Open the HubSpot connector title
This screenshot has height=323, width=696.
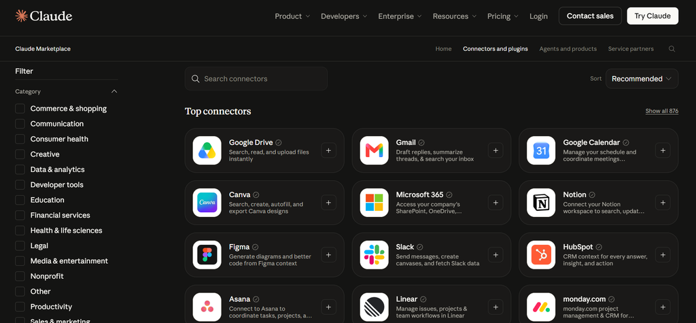[x=578, y=247]
